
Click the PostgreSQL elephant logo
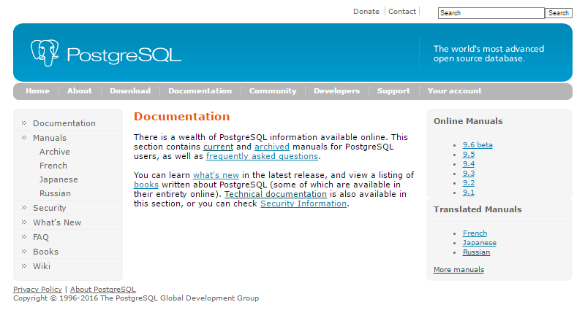tap(45, 53)
